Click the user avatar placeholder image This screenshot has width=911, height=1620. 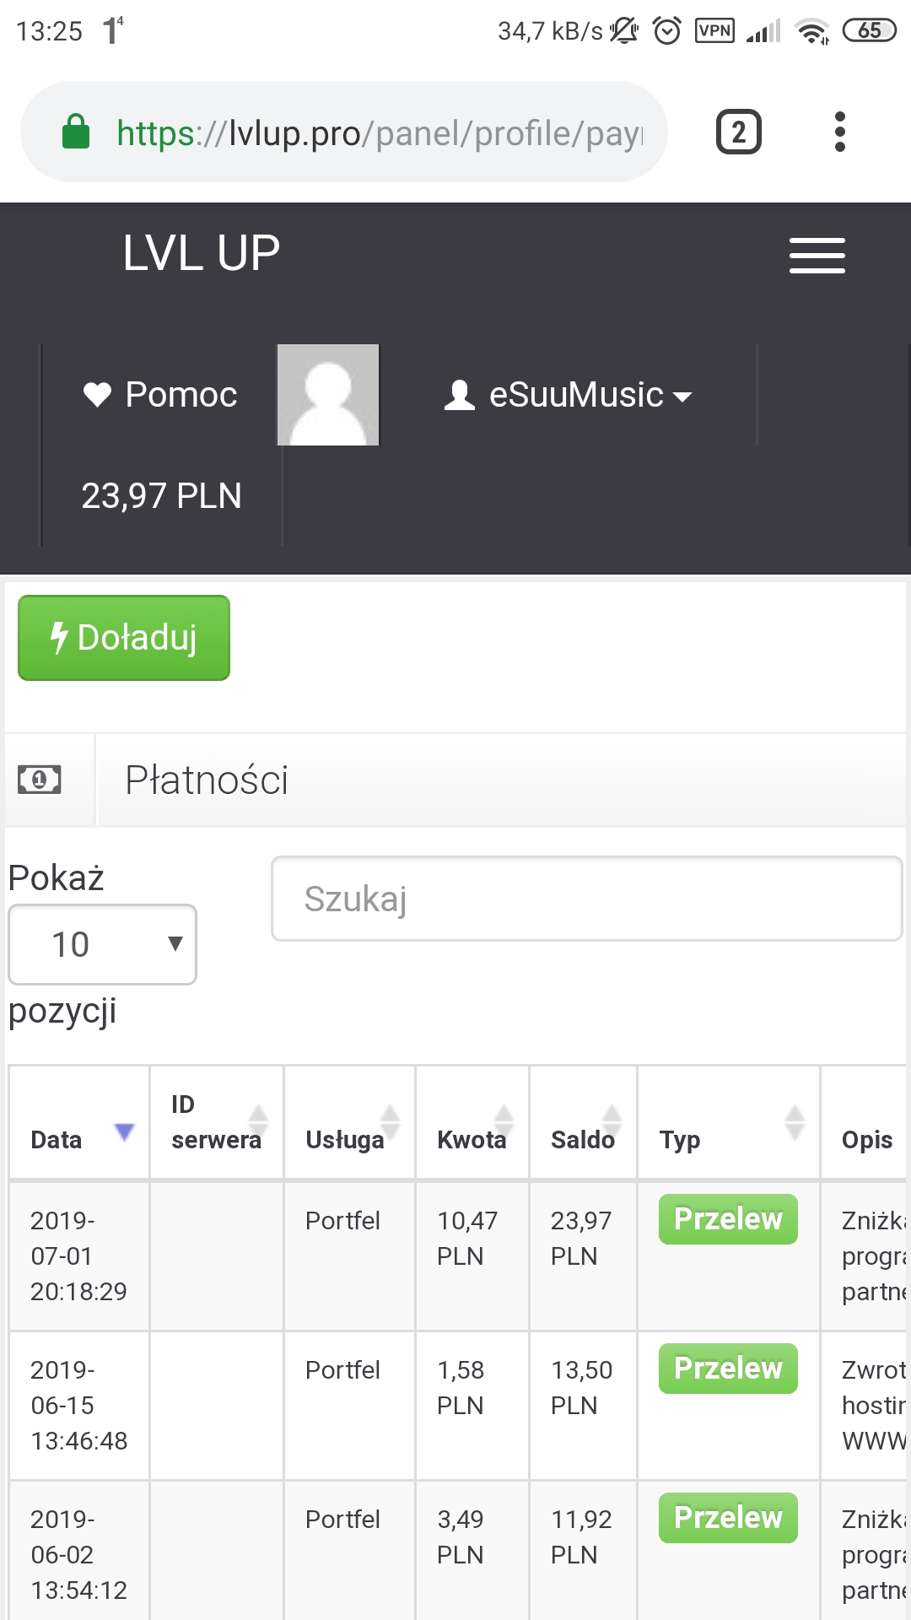[328, 395]
